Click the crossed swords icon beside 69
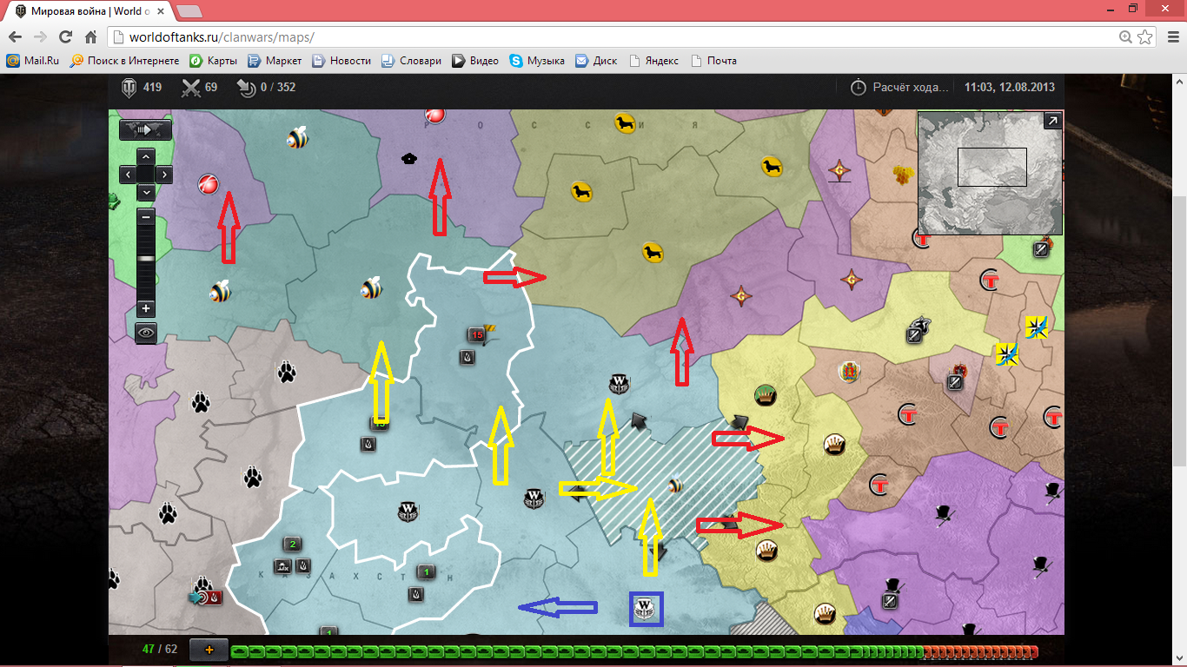Image resolution: width=1187 pixels, height=667 pixels. tap(190, 87)
